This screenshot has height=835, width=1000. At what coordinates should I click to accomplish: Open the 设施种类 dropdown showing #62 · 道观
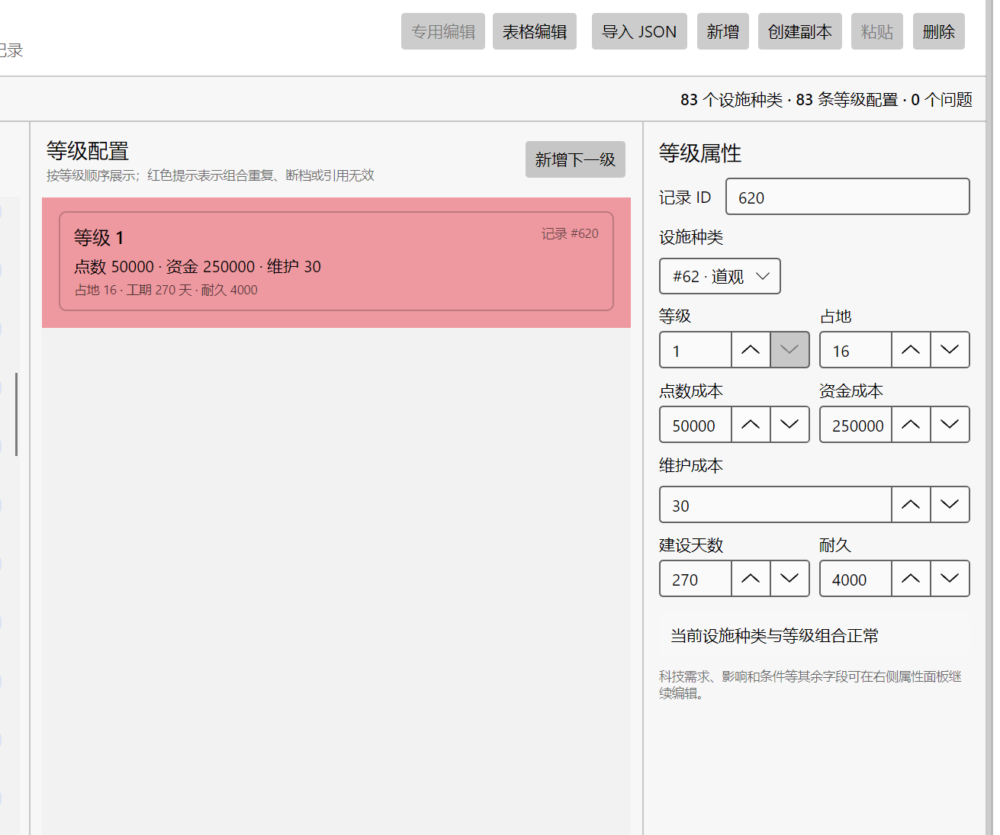coord(720,276)
